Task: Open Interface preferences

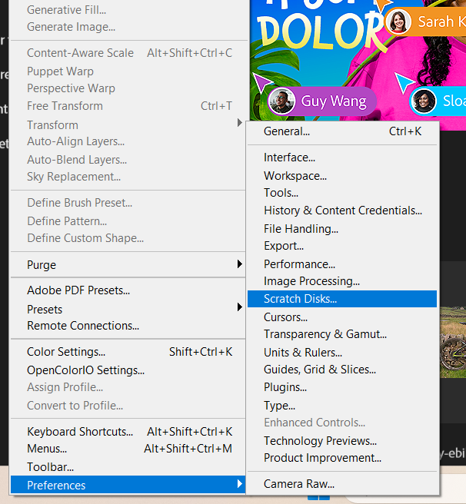Action: [341, 157]
